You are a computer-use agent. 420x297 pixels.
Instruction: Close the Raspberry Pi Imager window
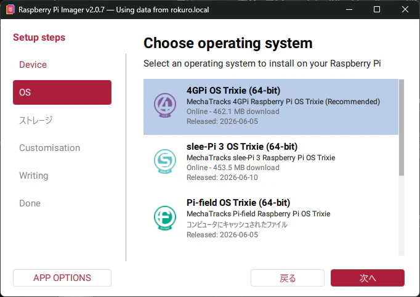(x=405, y=9)
